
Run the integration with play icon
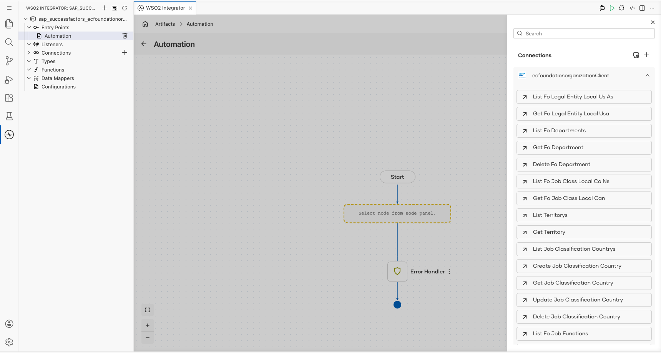click(612, 8)
